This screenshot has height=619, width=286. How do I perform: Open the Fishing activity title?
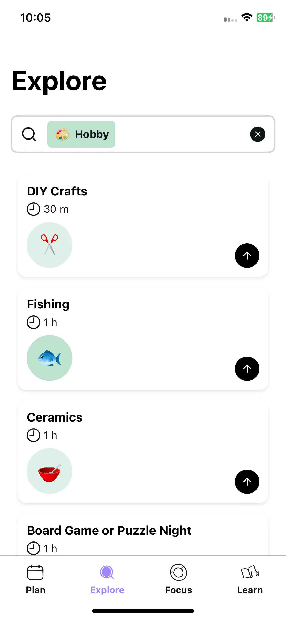click(x=48, y=304)
